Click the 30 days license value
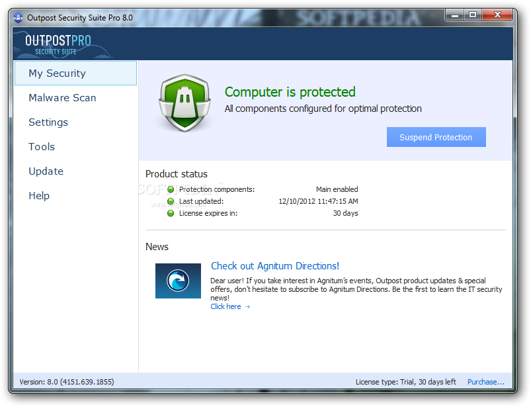The width and height of the screenshot is (531, 407). 345,213
